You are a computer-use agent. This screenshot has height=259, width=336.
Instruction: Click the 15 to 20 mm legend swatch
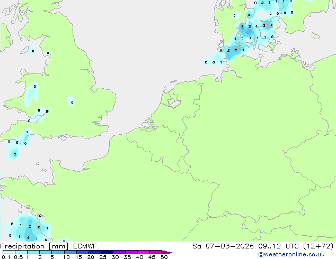point(82,252)
